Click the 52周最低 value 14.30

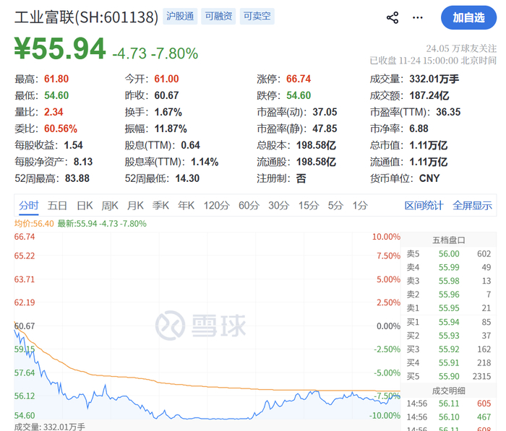187,178
